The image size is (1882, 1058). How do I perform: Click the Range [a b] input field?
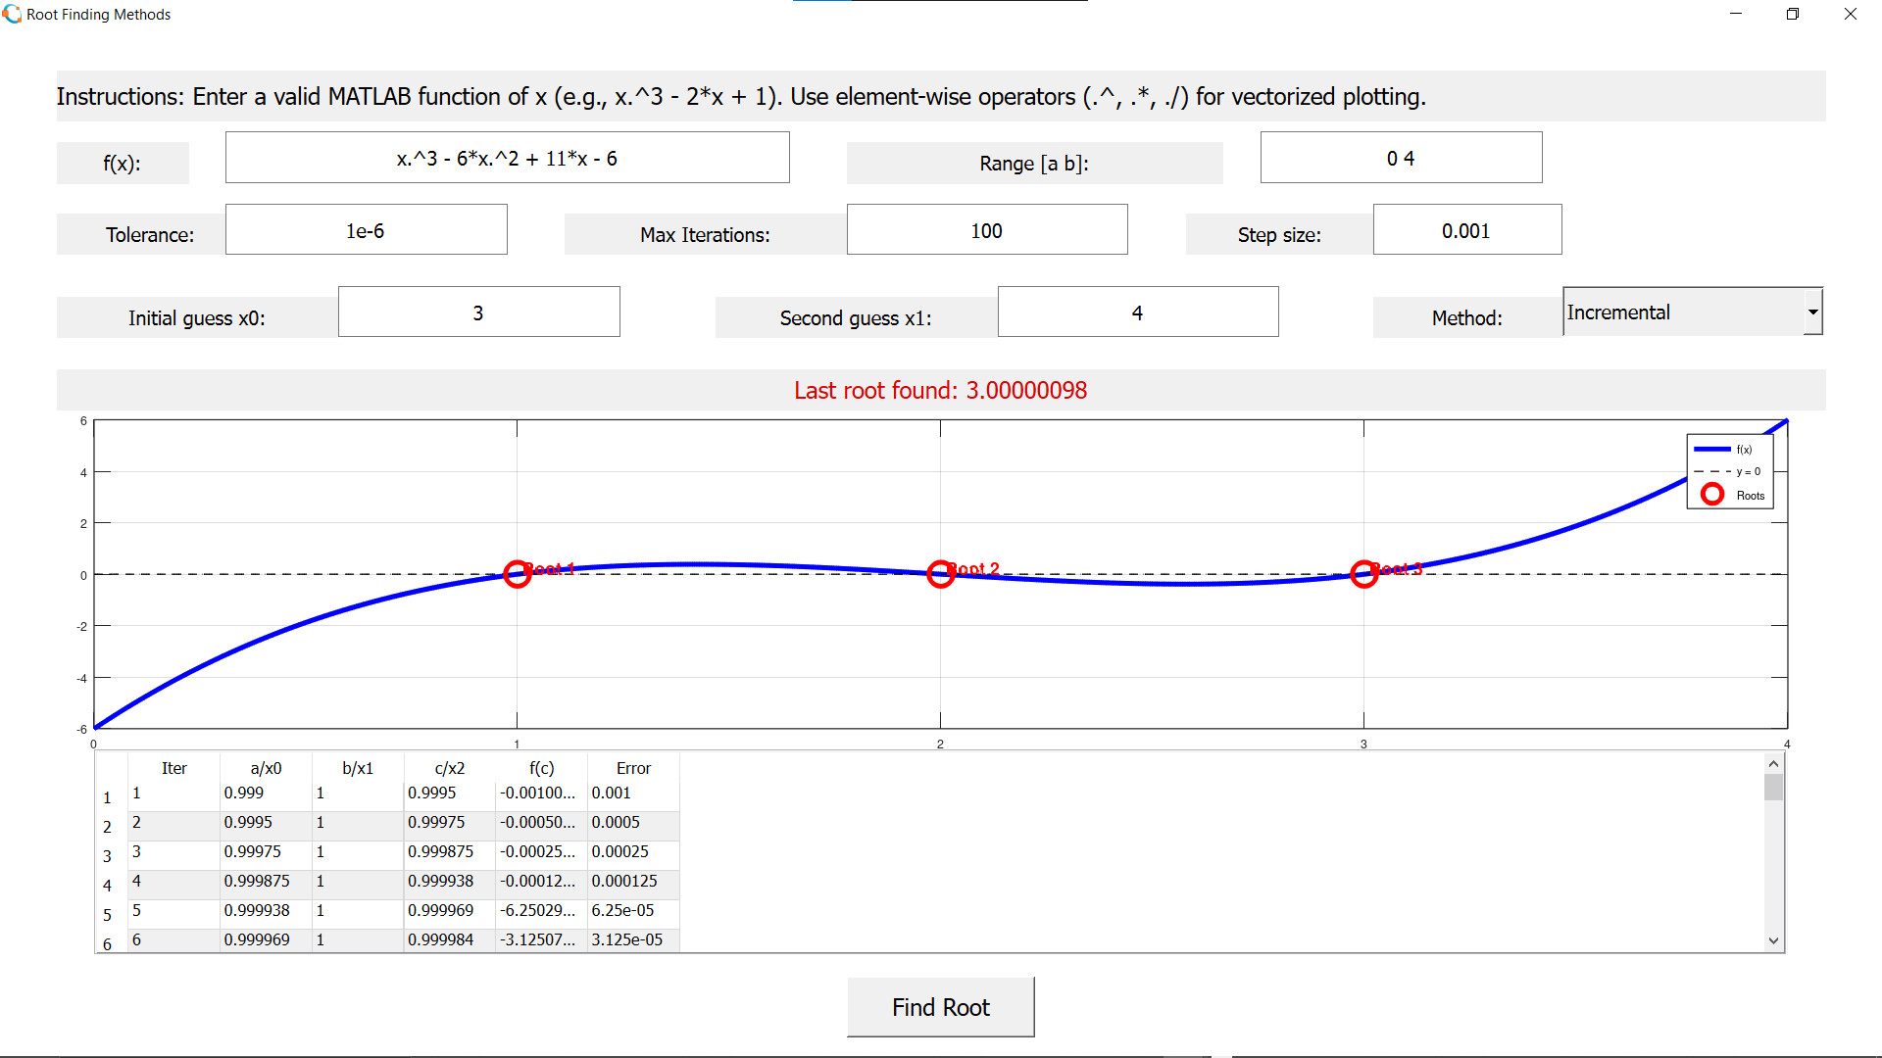tap(1400, 158)
